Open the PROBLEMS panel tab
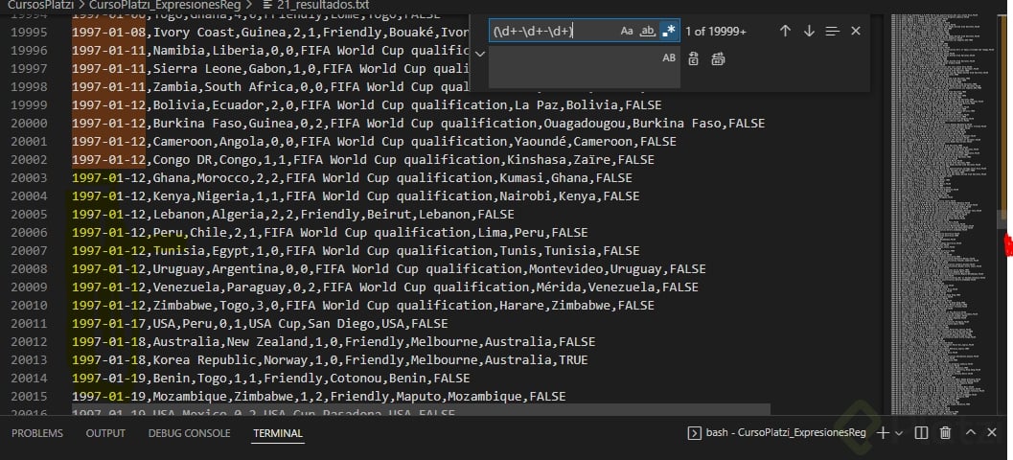This screenshot has width=1013, height=460. coord(37,433)
